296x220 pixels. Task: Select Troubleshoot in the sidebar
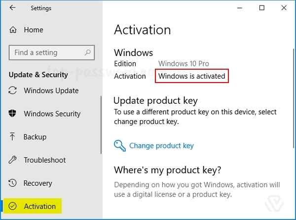coord(44,160)
